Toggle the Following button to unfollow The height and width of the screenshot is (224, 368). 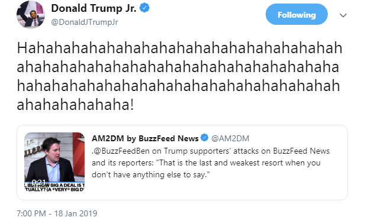pyautogui.click(x=296, y=15)
